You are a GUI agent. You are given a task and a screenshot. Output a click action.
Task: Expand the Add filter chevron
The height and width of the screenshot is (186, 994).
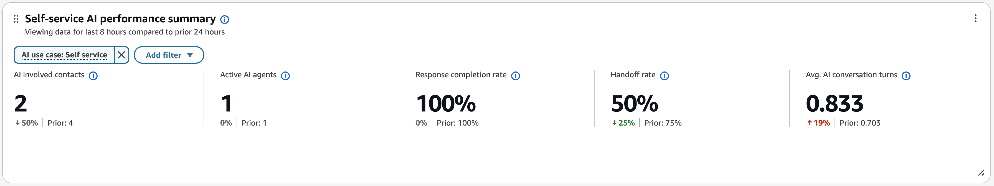190,55
